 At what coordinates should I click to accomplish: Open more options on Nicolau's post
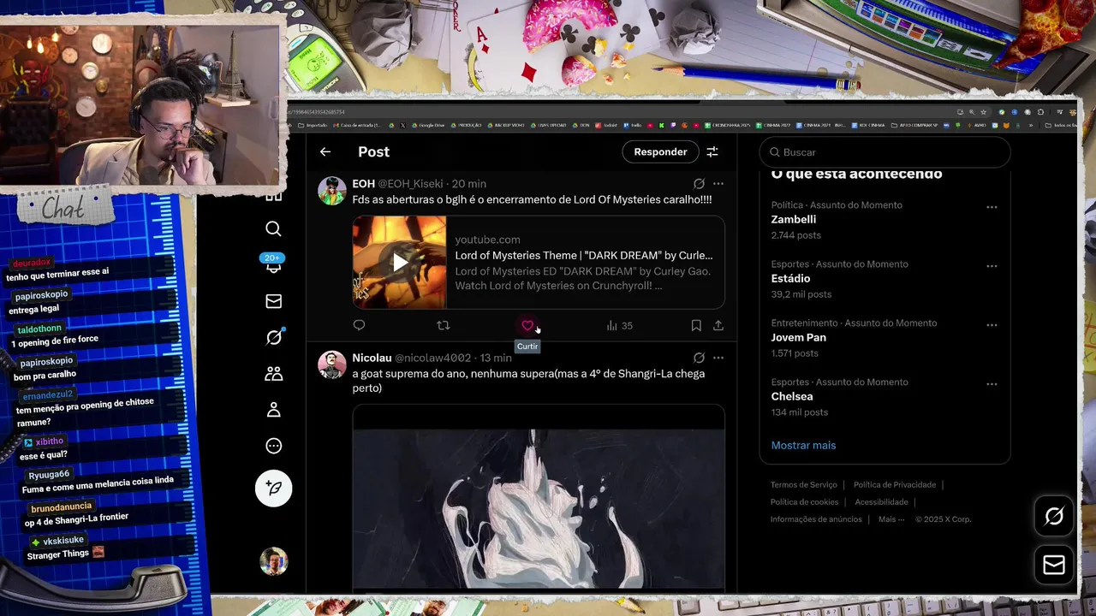[x=718, y=358]
